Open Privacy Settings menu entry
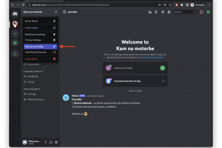 point(40,40)
